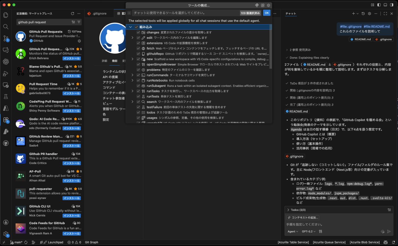Click the main* branch in status bar
This screenshot has width=398, height=246.
(16, 242)
